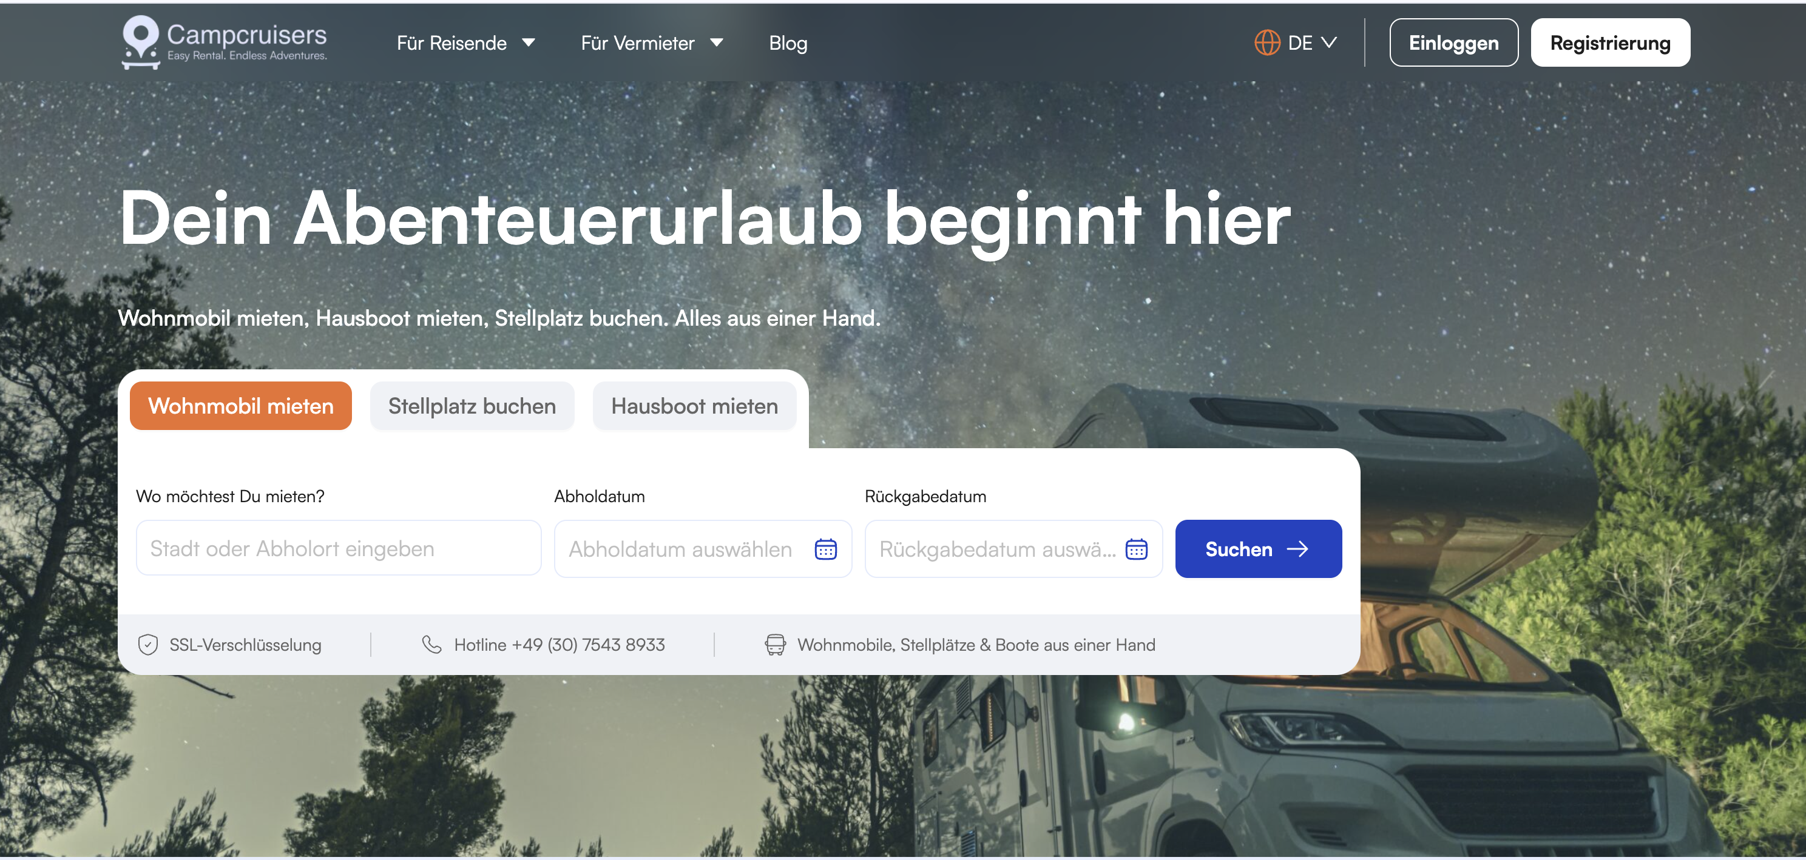Call the Hotline phone number link

559,644
